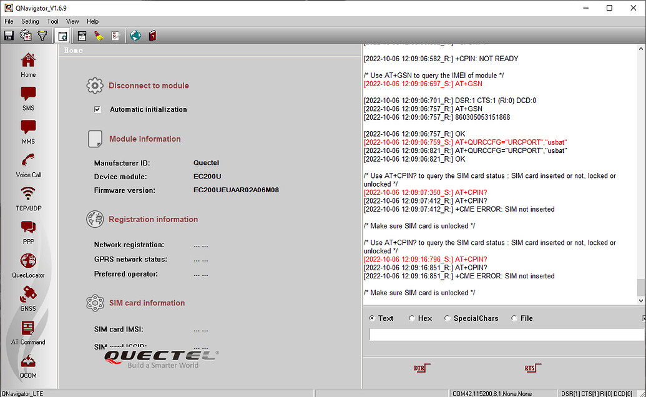This screenshot has height=397, width=646.
Task: Click the globe toolbar icon
Action: [x=135, y=36]
